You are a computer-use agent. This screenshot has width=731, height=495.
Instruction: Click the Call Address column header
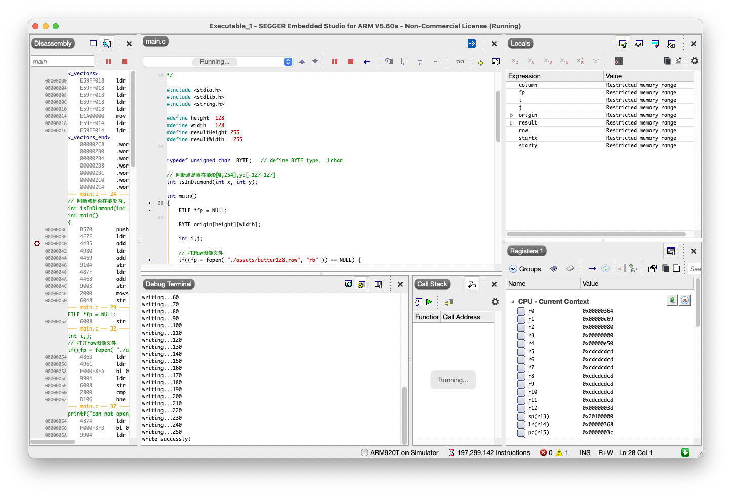pyautogui.click(x=461, y=317)
